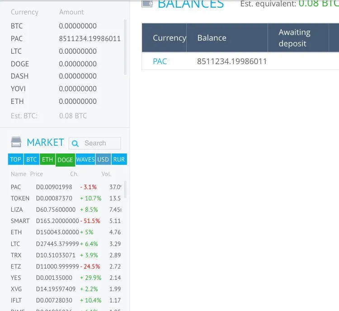Screen dimensions: 339x311
Task: Open the WAVES market tab
Action: [85, 159]
